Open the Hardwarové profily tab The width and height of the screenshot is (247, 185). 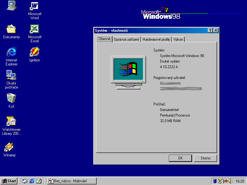[156, 39]
